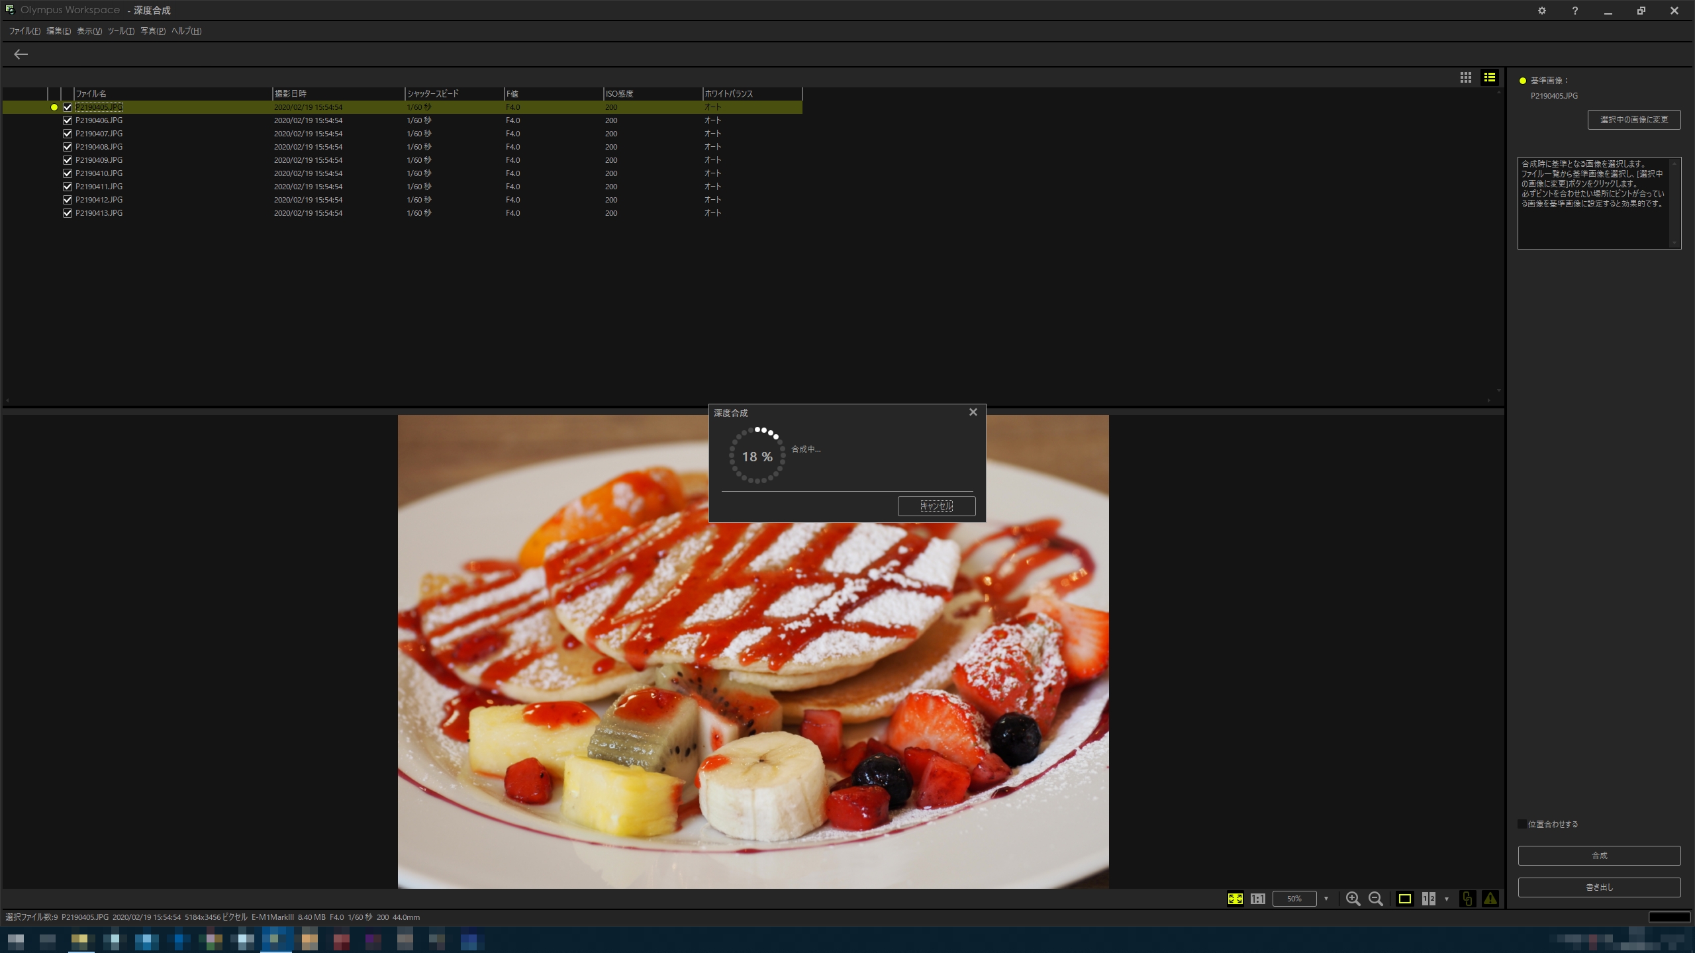Click Windows Start button on taskbar
The image size is (1695, 953).
[16, 940]
